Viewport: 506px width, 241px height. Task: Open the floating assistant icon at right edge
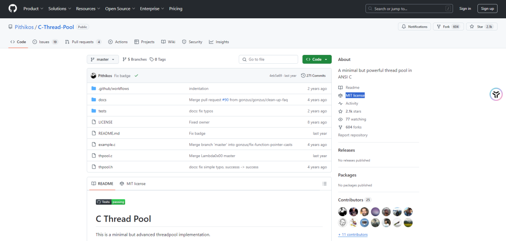496,94
